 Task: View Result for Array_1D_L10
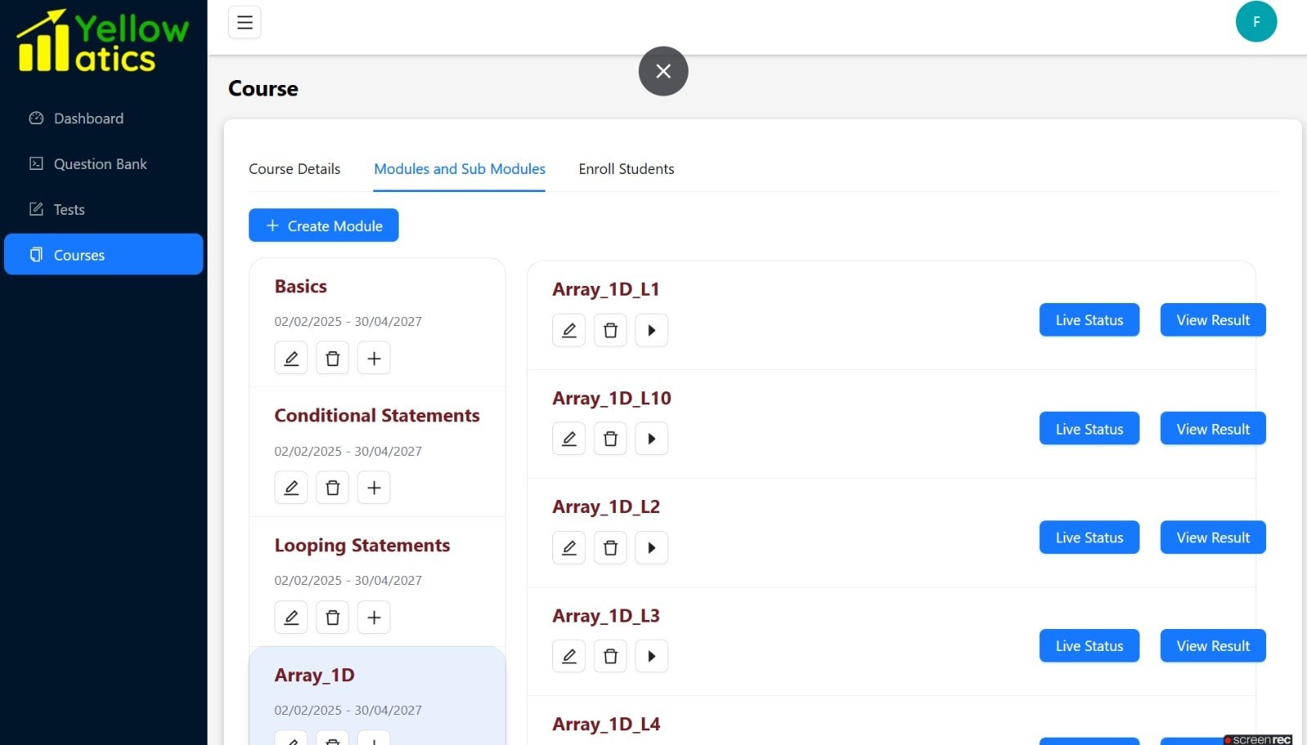tap(1213, 429)
